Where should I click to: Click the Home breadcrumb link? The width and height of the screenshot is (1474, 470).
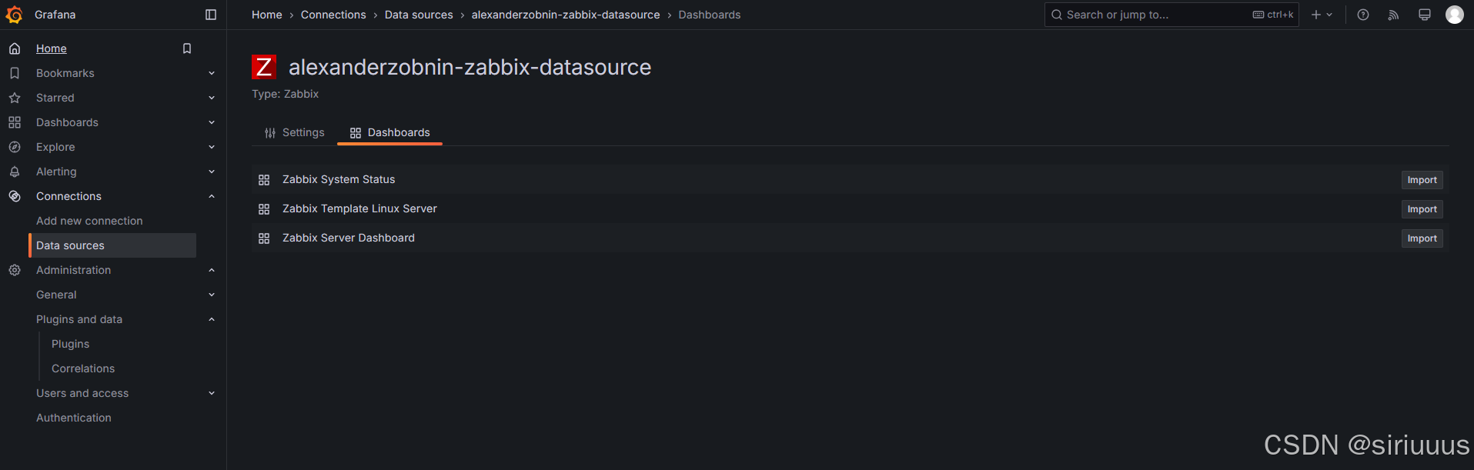pos(267,15)
